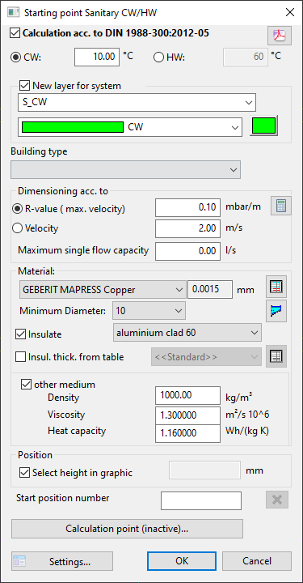Click the green layer color swatch button
Screen dimensions: 303x583
point(264,126)
